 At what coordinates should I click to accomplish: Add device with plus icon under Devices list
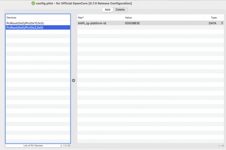coord(69,146)
